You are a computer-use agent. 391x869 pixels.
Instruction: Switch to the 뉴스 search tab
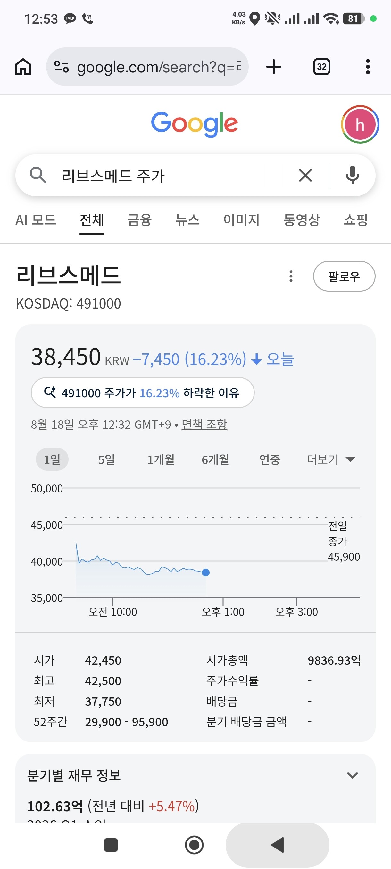point(187,220)
